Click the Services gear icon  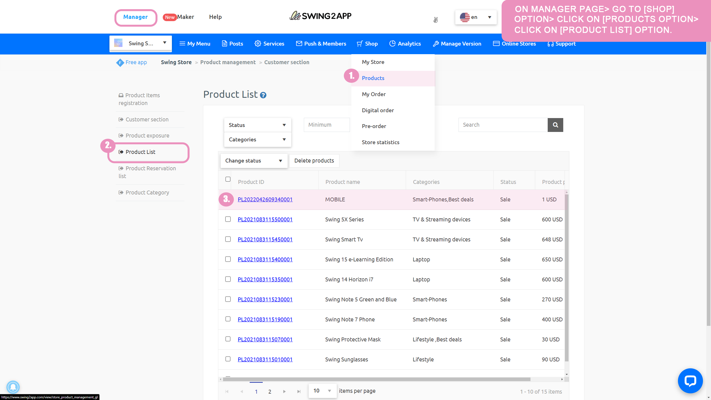(257, 43)
